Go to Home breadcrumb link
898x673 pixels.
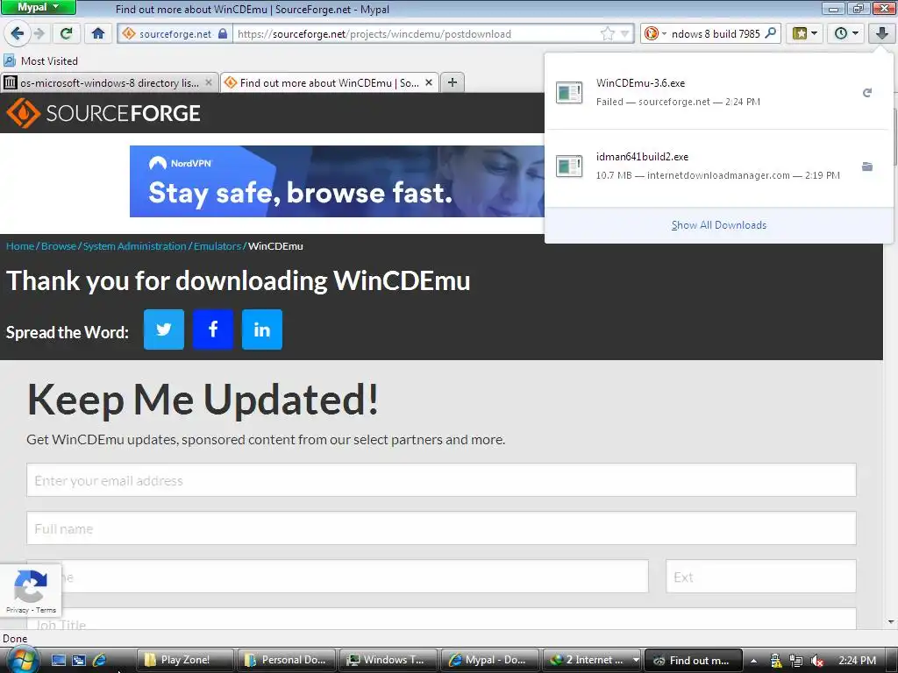click(20, 246)
